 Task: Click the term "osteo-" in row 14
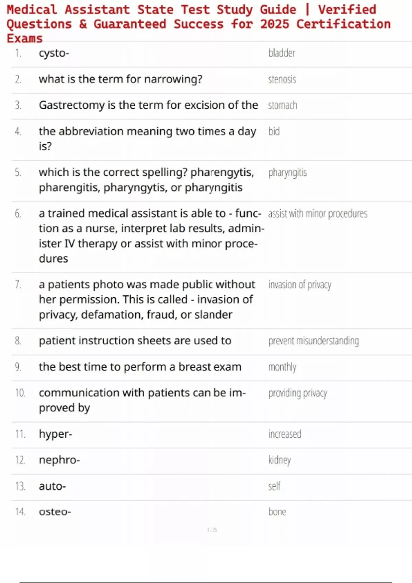55,512
